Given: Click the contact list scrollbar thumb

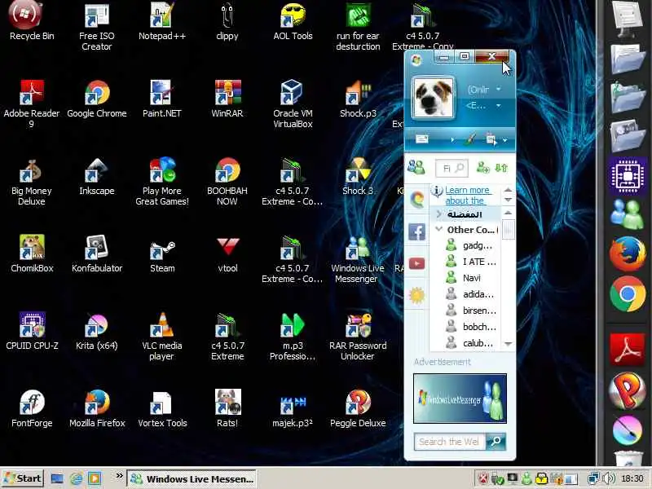Looking at the screenshot, I should point(508,230).
